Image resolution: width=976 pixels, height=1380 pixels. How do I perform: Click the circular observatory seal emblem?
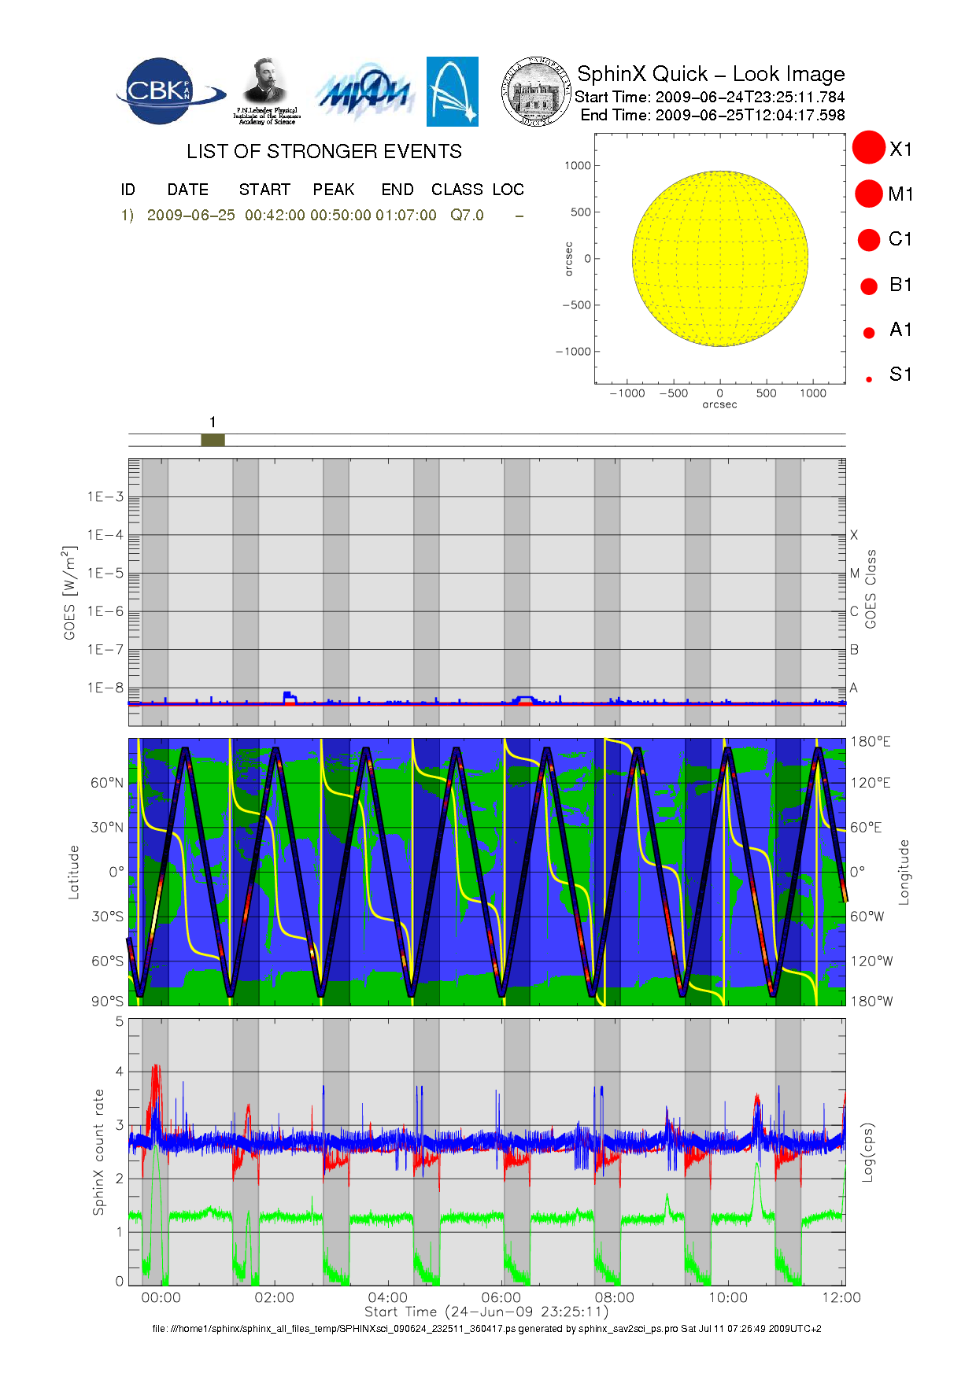tap(536, 91)
